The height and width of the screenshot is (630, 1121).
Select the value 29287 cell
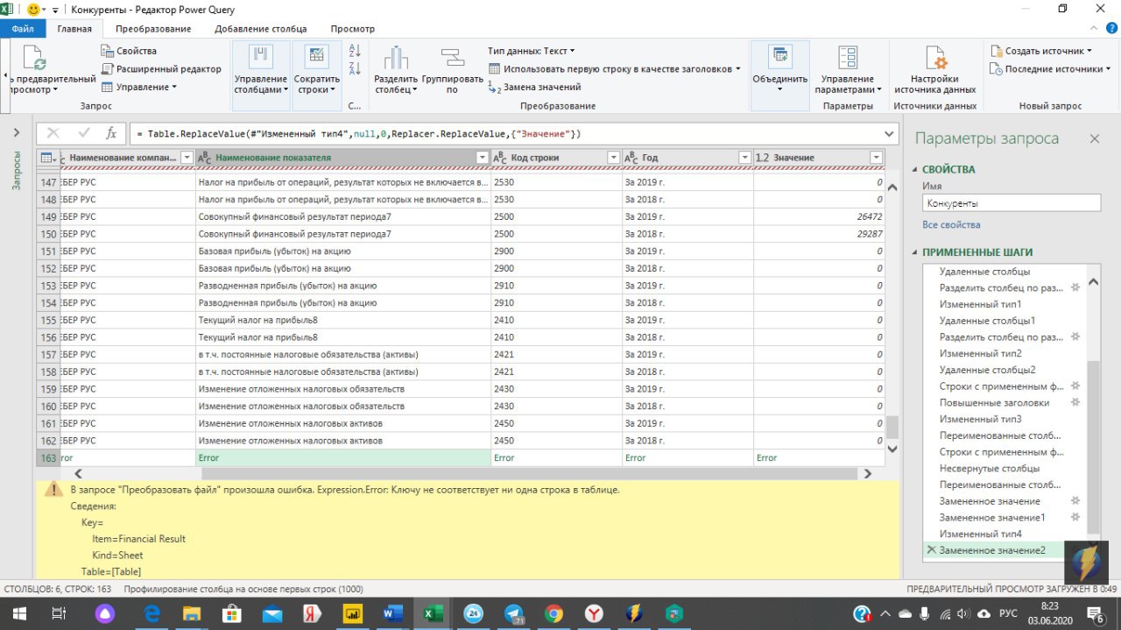(819, 234)
